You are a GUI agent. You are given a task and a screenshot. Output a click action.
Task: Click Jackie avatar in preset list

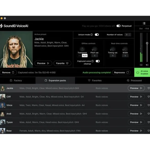click(3, 88)
